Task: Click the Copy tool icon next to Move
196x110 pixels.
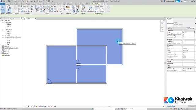Action: (x=41, y=11)
